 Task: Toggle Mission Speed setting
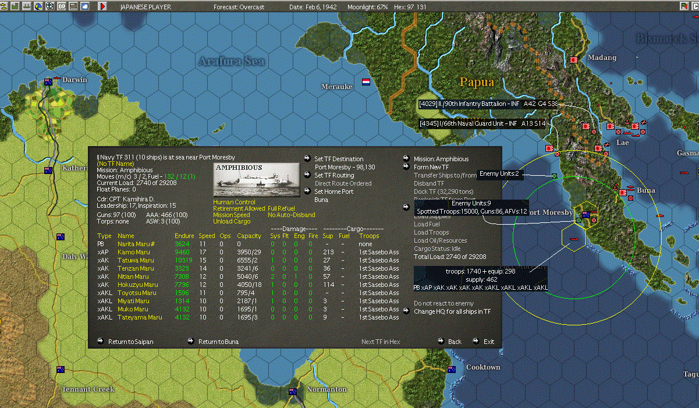[x=232, y=215]
